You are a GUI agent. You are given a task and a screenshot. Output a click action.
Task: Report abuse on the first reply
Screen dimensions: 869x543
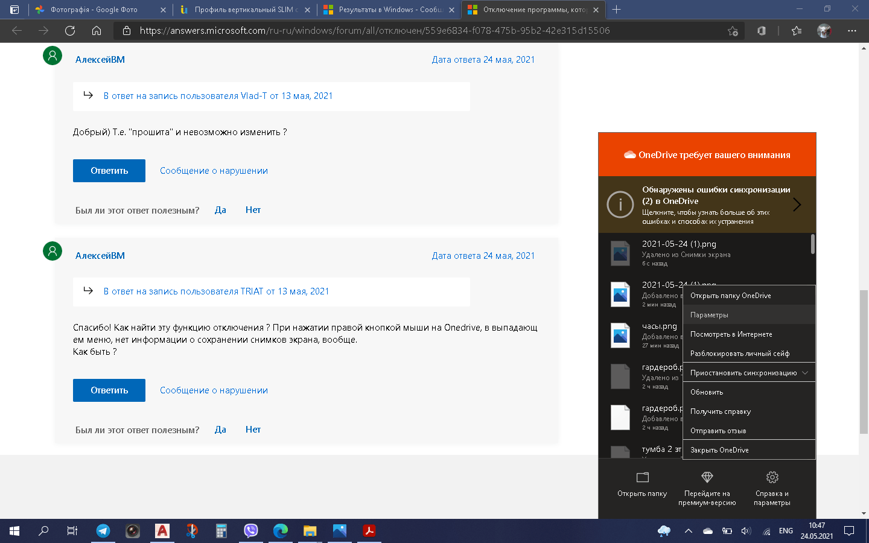214,171
